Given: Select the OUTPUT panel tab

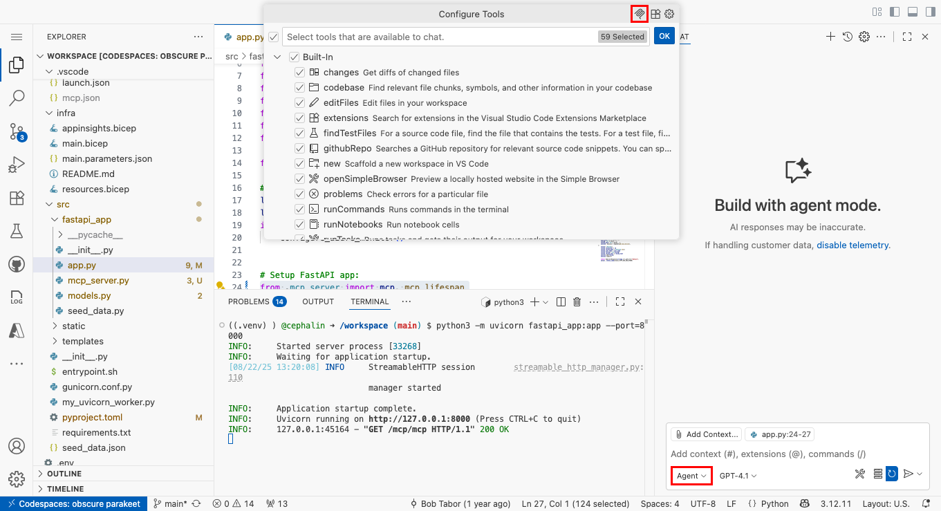Looking at the screenshot, I should pyautogui.click(x=318, y=301).
